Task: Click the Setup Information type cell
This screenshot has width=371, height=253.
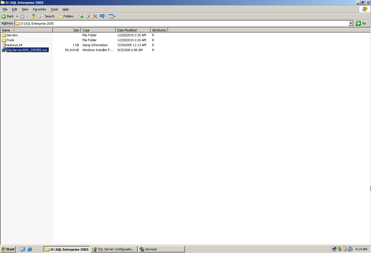Action: (95, 45)
